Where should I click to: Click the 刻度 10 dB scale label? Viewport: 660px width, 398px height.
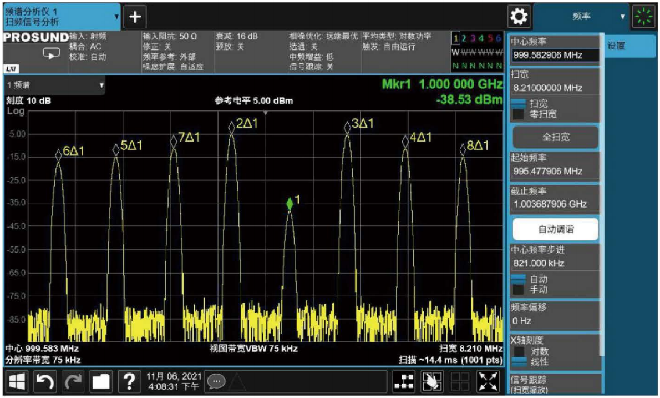pos(28,101)
